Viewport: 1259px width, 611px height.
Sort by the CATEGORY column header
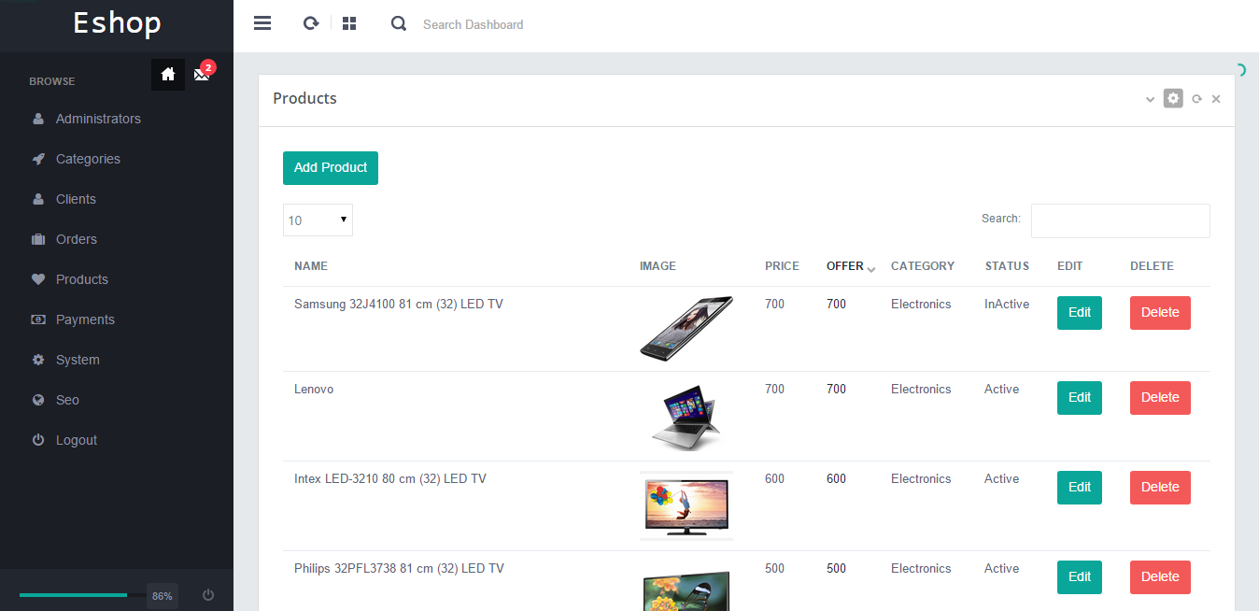[923, 266]
